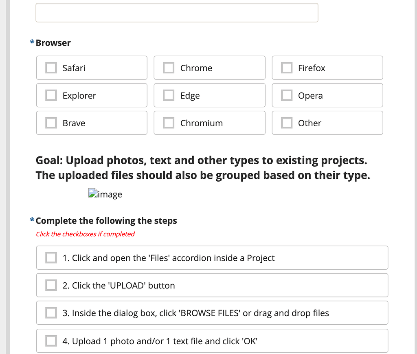This screenshot has height=354, width=417.
Task: Select the Complete the following steps label
Action: point(106,220)
